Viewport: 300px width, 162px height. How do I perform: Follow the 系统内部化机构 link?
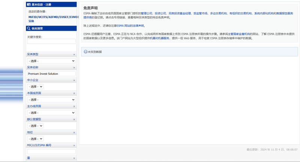click(264, 13)
